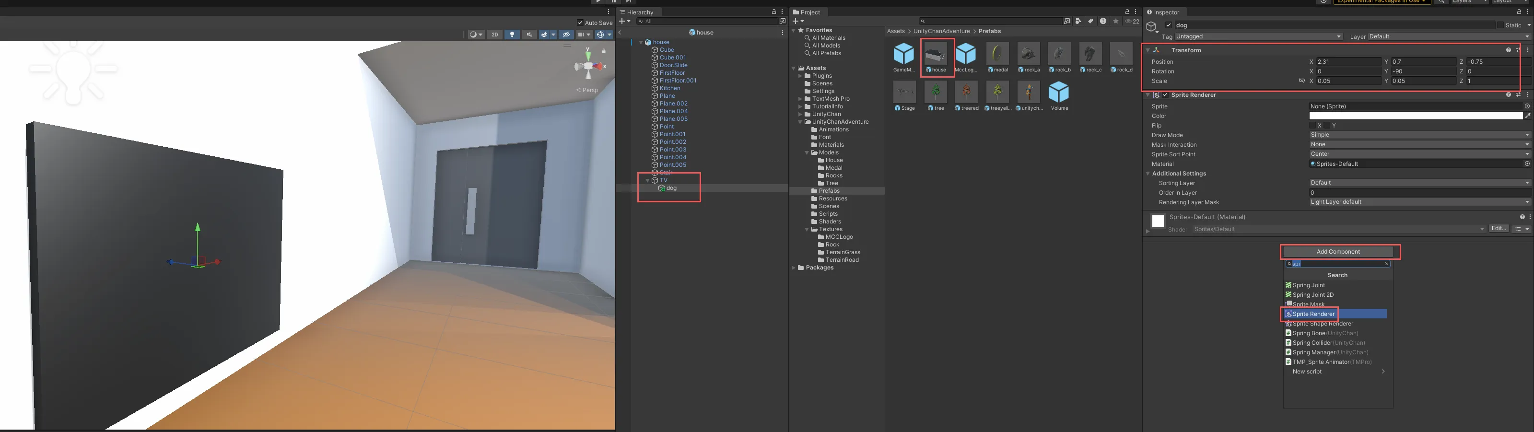Screen dimensions: 1534x432
Task: Click the Search by Type icon in Project
Action: (x=1078, y=22)
